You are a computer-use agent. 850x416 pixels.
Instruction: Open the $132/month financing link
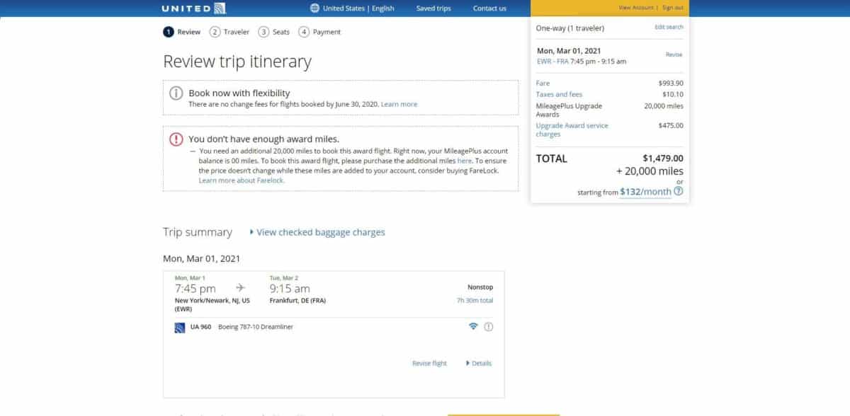[645, 192]
